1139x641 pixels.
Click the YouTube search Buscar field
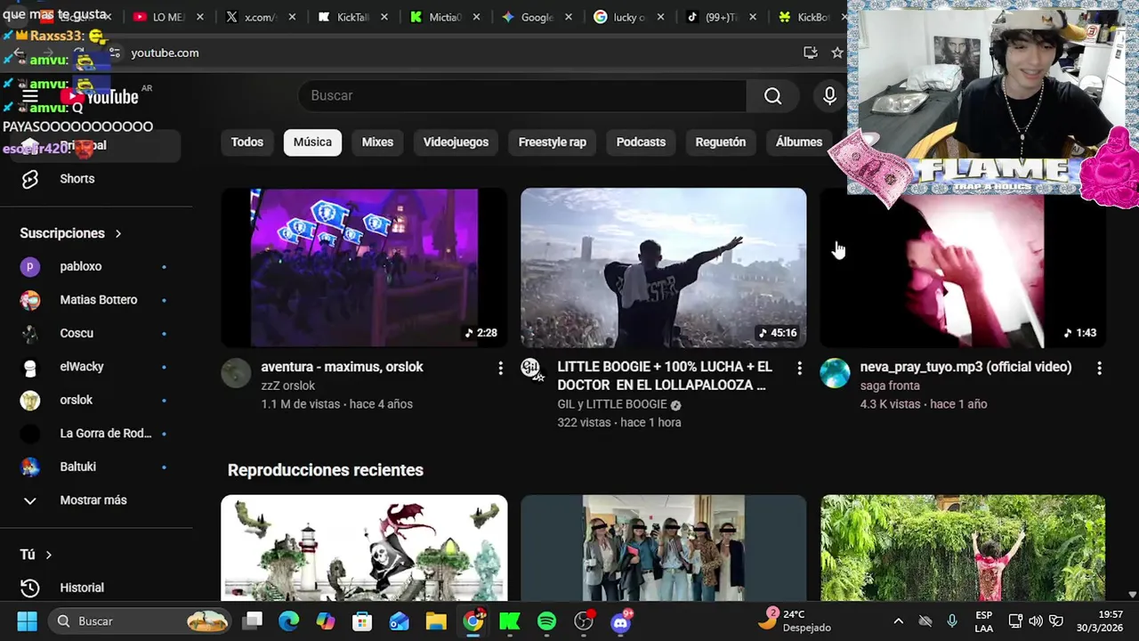(522, 96)
